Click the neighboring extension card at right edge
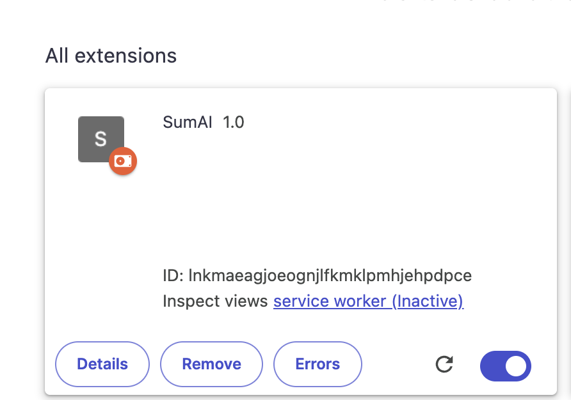Viewport: 571px width, 400px height. (566, 243)
